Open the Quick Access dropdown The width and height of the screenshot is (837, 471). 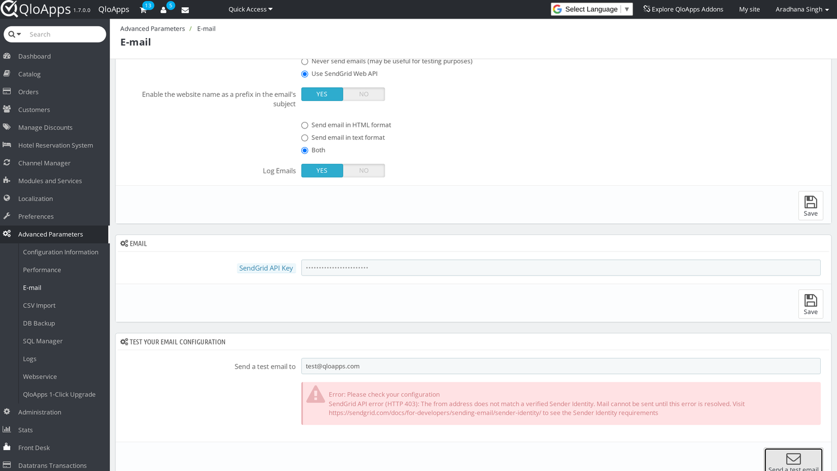click(x=251, y=10)
